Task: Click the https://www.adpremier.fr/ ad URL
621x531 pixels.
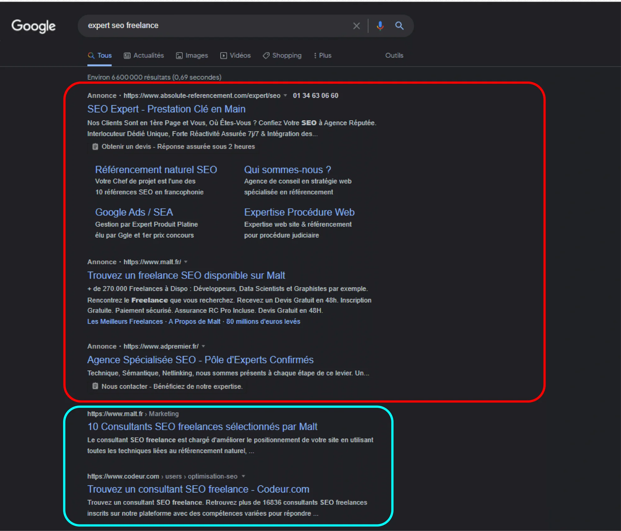Action: (161, 346)
